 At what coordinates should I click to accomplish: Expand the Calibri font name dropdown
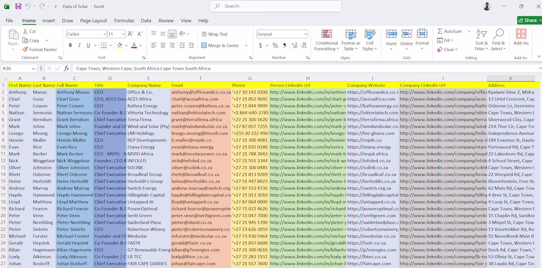pyautogui.click(x=104, y=34)
